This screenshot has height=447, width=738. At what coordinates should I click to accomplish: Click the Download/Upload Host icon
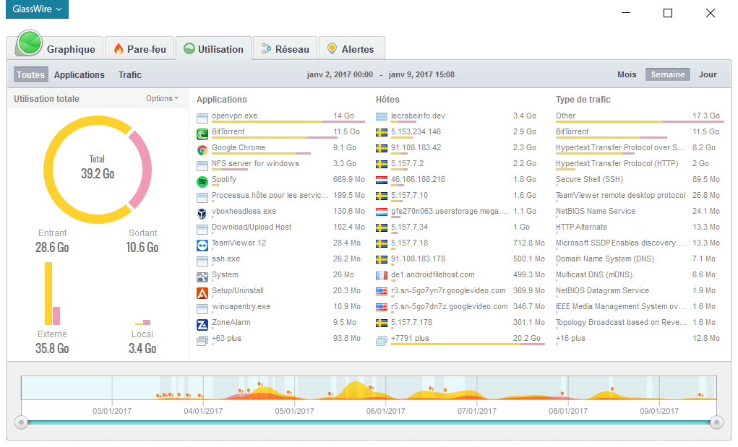[202, 230]
